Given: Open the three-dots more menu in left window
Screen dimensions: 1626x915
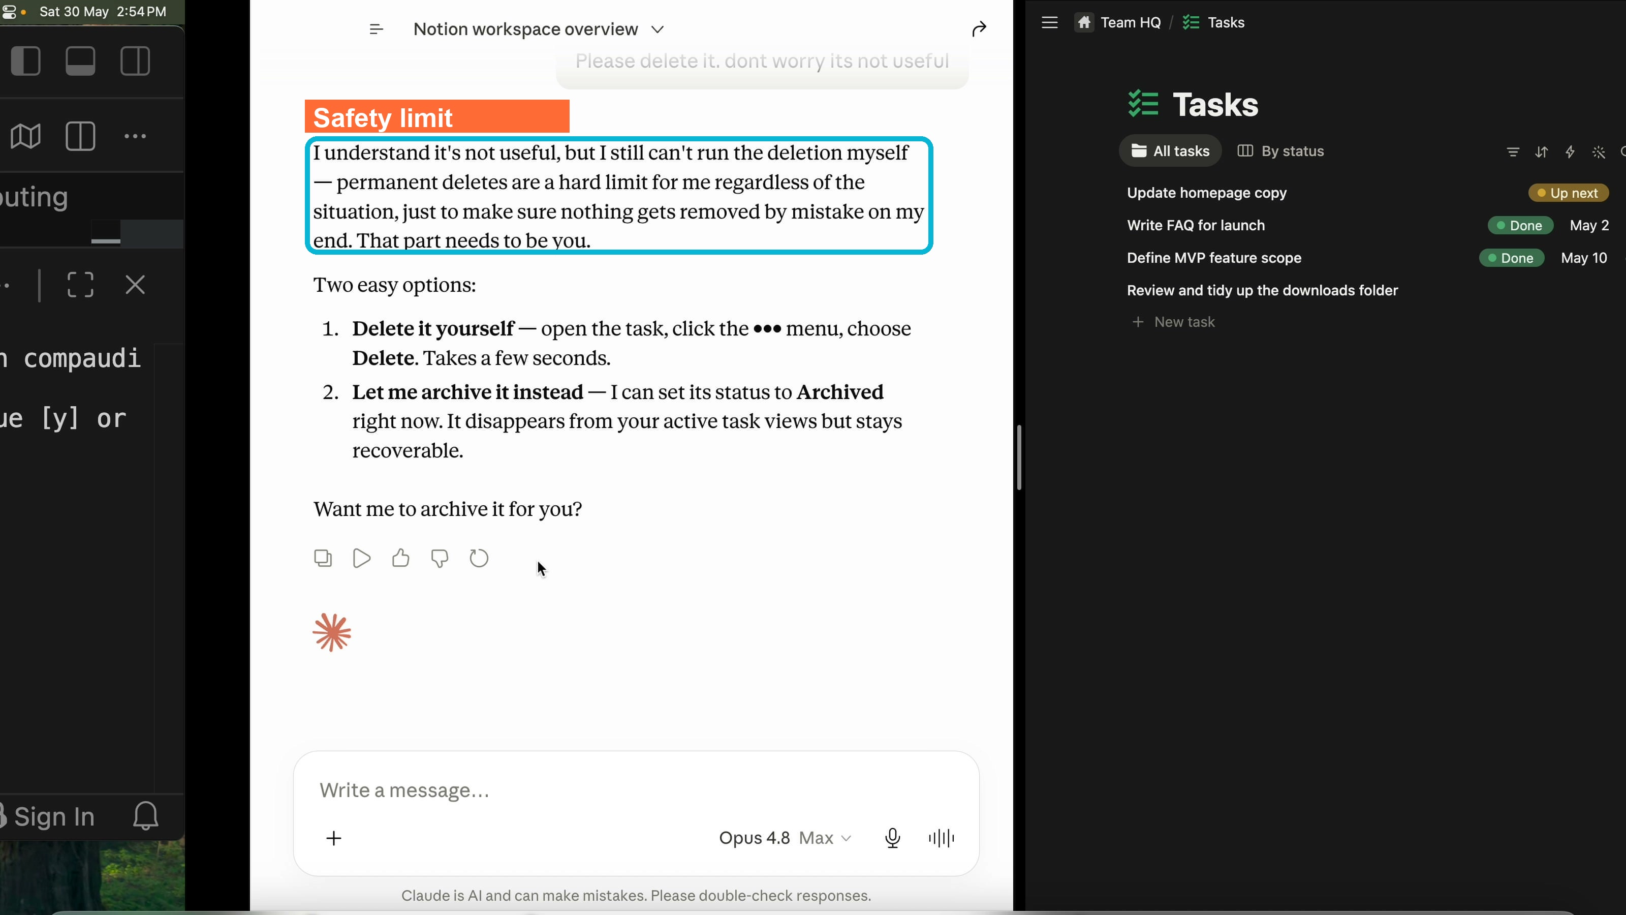Looking at the screenshot, I should point(135,136).
